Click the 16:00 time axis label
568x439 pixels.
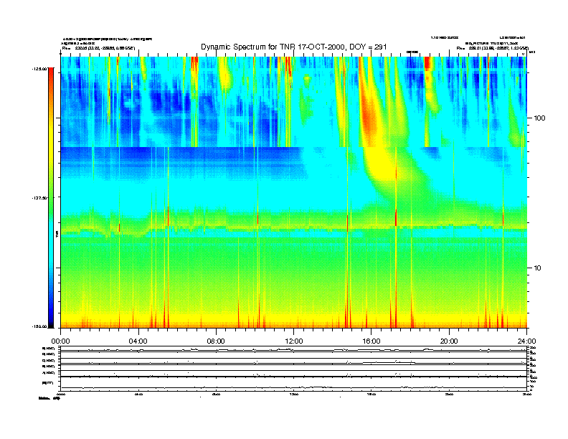point(371,341)
